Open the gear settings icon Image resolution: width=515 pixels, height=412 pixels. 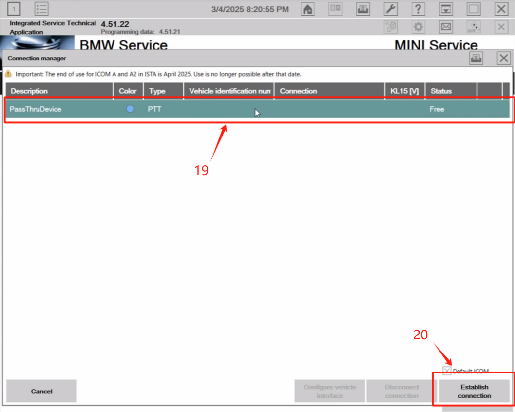pos(418,27)
